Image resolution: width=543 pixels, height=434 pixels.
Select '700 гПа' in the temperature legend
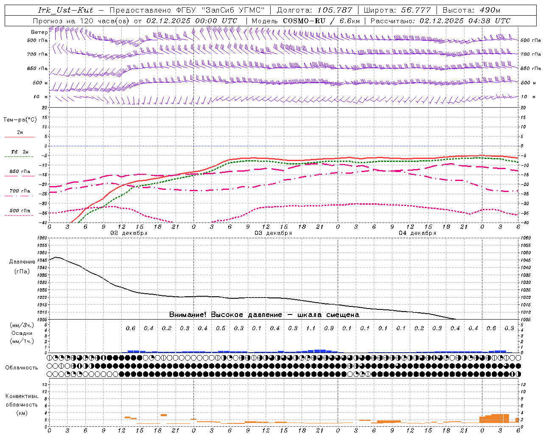click(x=20, y=191)
